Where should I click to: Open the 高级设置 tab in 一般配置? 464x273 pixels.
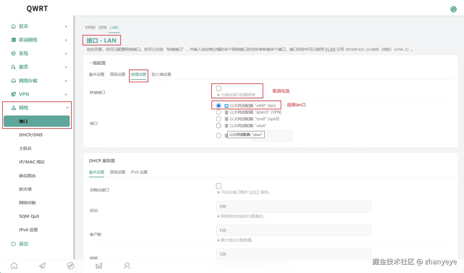117,74
